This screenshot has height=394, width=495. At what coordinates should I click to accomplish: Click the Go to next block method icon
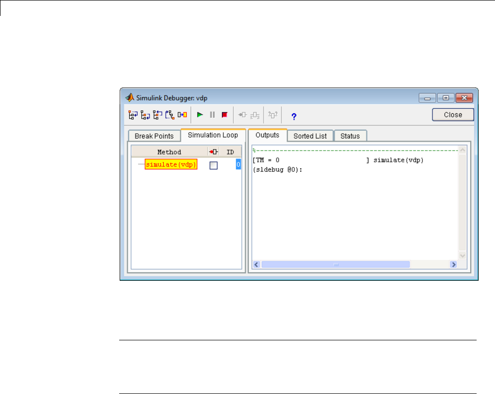pos(182,115)
